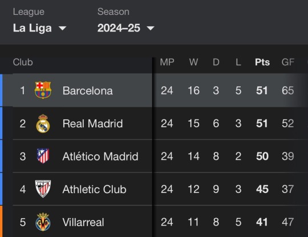Open the Athletic Club team link

tap(94, 189)
